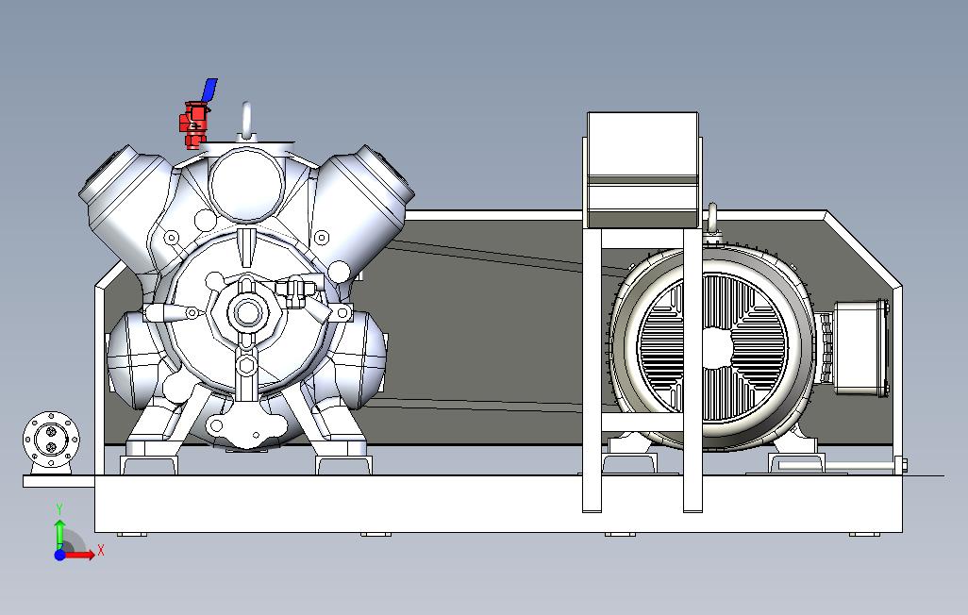Select the base skid frame

(x=498, y=504)
